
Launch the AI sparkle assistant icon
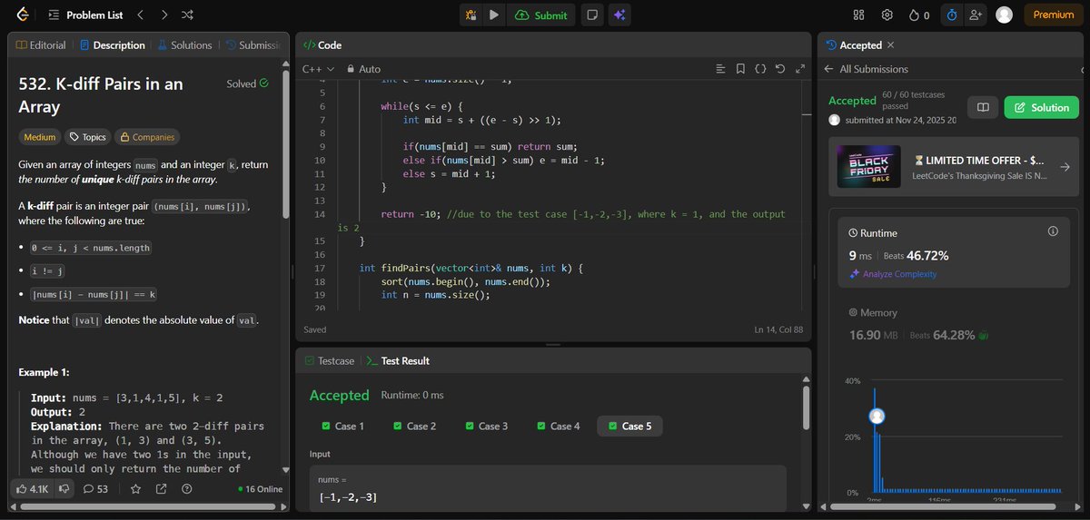619,15
